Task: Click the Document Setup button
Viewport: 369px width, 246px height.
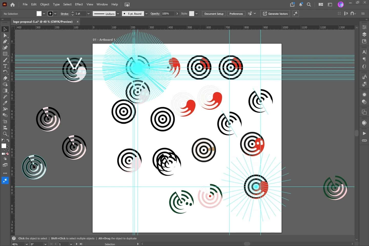Action: coord(214,14)
